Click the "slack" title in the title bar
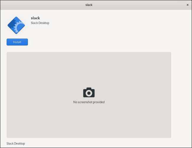The image size is (192, 148). click(89, 5)
